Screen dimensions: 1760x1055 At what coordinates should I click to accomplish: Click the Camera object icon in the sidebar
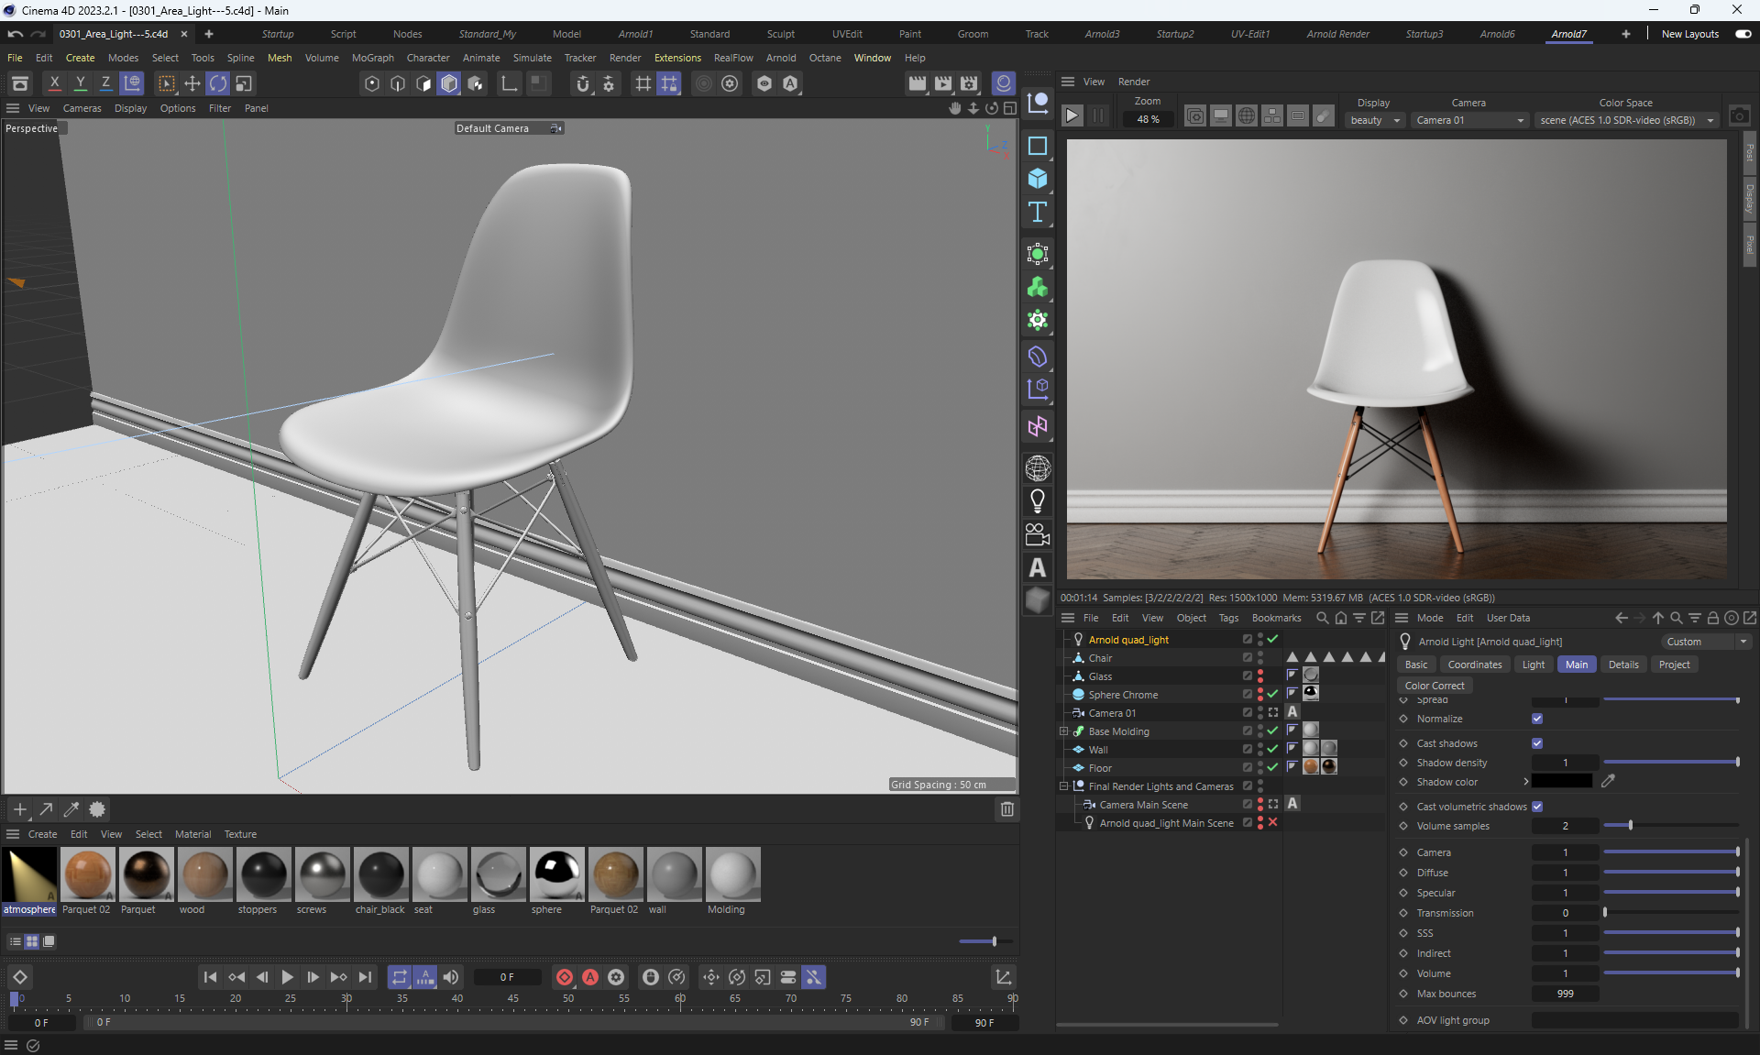[1038, 534]
